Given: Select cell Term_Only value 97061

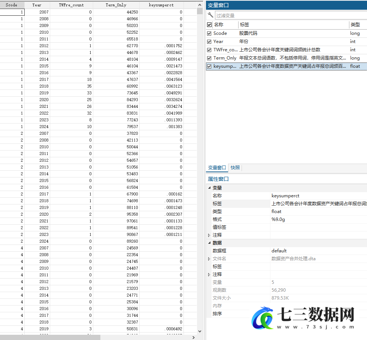Looking at the screenshot, I should coord(116,221).
